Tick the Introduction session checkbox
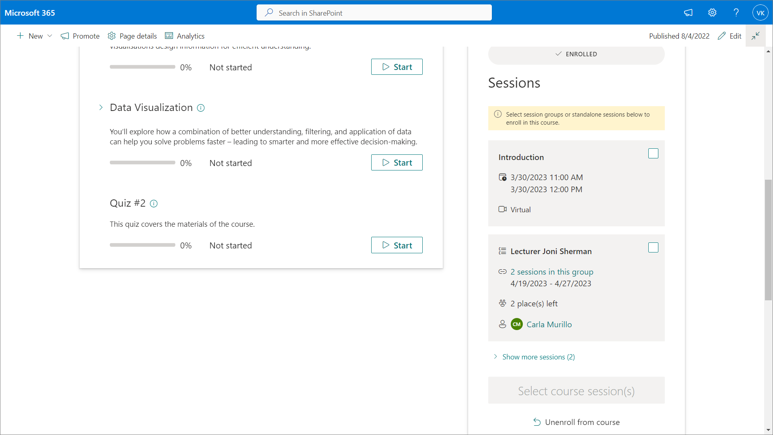773x435 pixels. [653, 154]
